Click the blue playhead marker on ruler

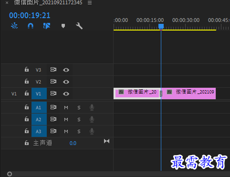coord(161,26)
